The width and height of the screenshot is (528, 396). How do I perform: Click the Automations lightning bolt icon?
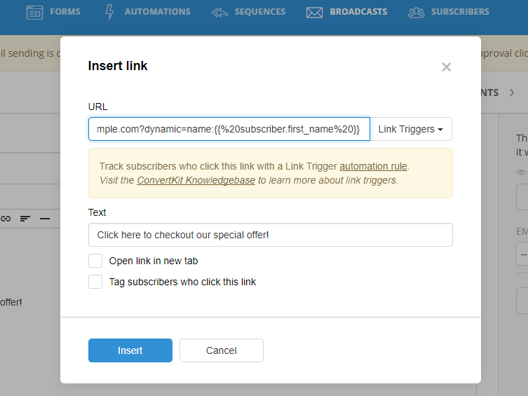109,12
